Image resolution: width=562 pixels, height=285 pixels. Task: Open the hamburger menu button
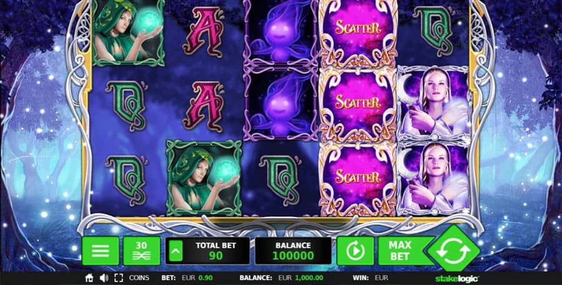click(101, 251)
